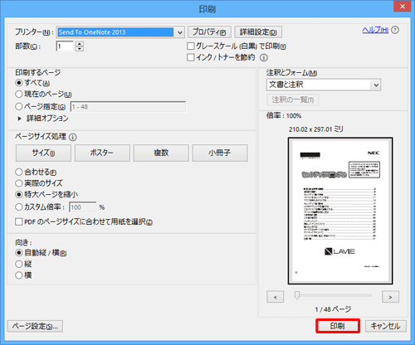This screenshot has height=345, width=415.
Task: Click the 印刷 print button
Action: coord(338,326)
